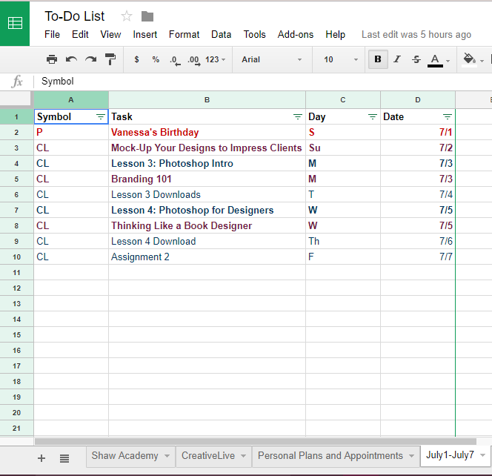The height and width of the screenshot is (476, 492).
Task: Open the font size dropdown
Action: click(341, 59)
